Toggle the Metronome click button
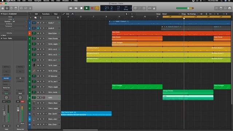Viewport: 233px width, 131px height. pos(154,8)
